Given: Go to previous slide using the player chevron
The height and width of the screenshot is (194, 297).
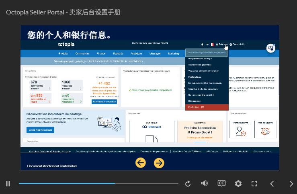Looking at the screenshot, I should point(272,184).
